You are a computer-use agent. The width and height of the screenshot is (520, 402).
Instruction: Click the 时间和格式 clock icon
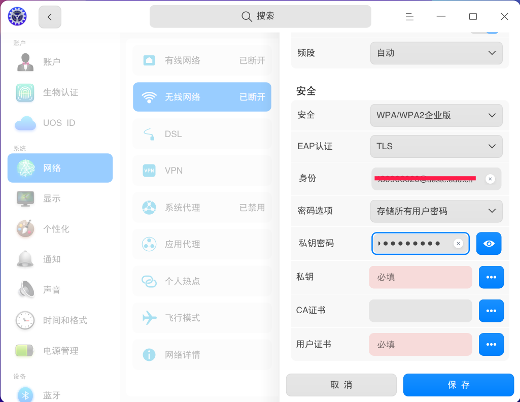click(25, 320)
